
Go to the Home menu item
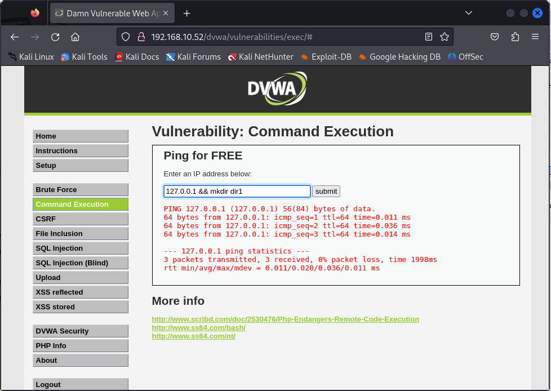pyautogui.click(x=81, y=136)
